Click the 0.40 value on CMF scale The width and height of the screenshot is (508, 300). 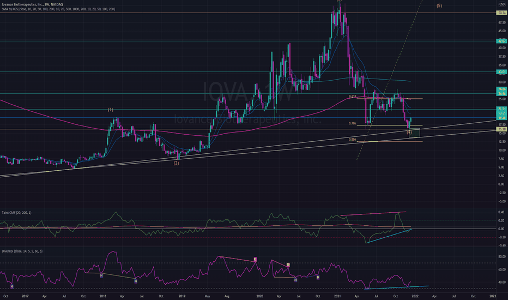(x=502, y=212)
